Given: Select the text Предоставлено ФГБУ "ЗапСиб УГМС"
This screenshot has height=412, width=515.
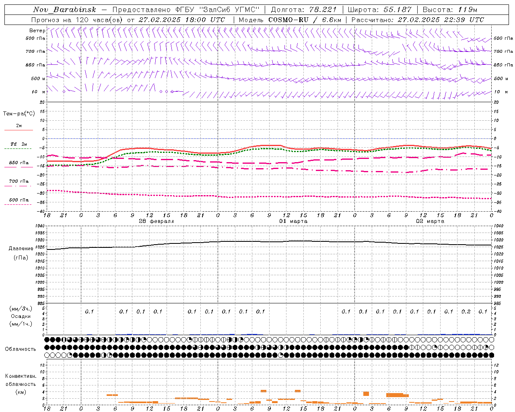Looking at the screenshot, I should coord(186,10).
